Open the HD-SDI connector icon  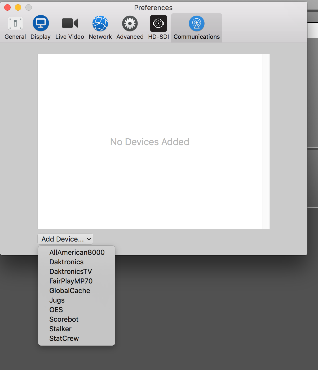click(158, 23)
